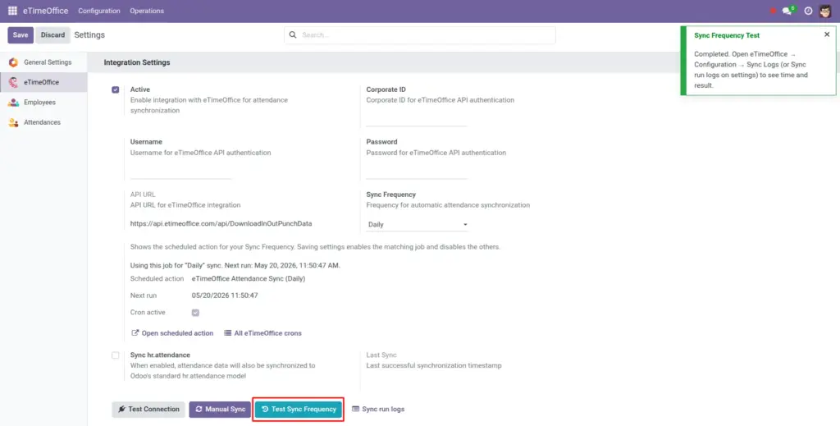Click the list icon by Sync run logs

tap(355, 410)
